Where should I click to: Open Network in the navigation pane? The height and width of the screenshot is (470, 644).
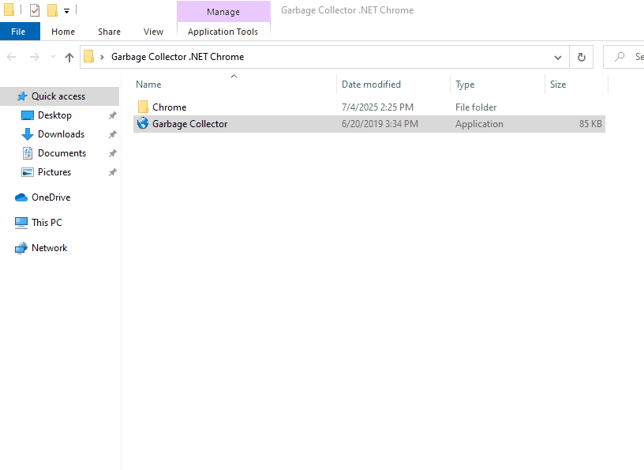[x=49, y=248]
